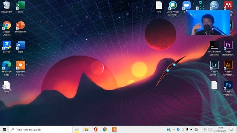Select the Prefs file on desktop

click(7, 87)
